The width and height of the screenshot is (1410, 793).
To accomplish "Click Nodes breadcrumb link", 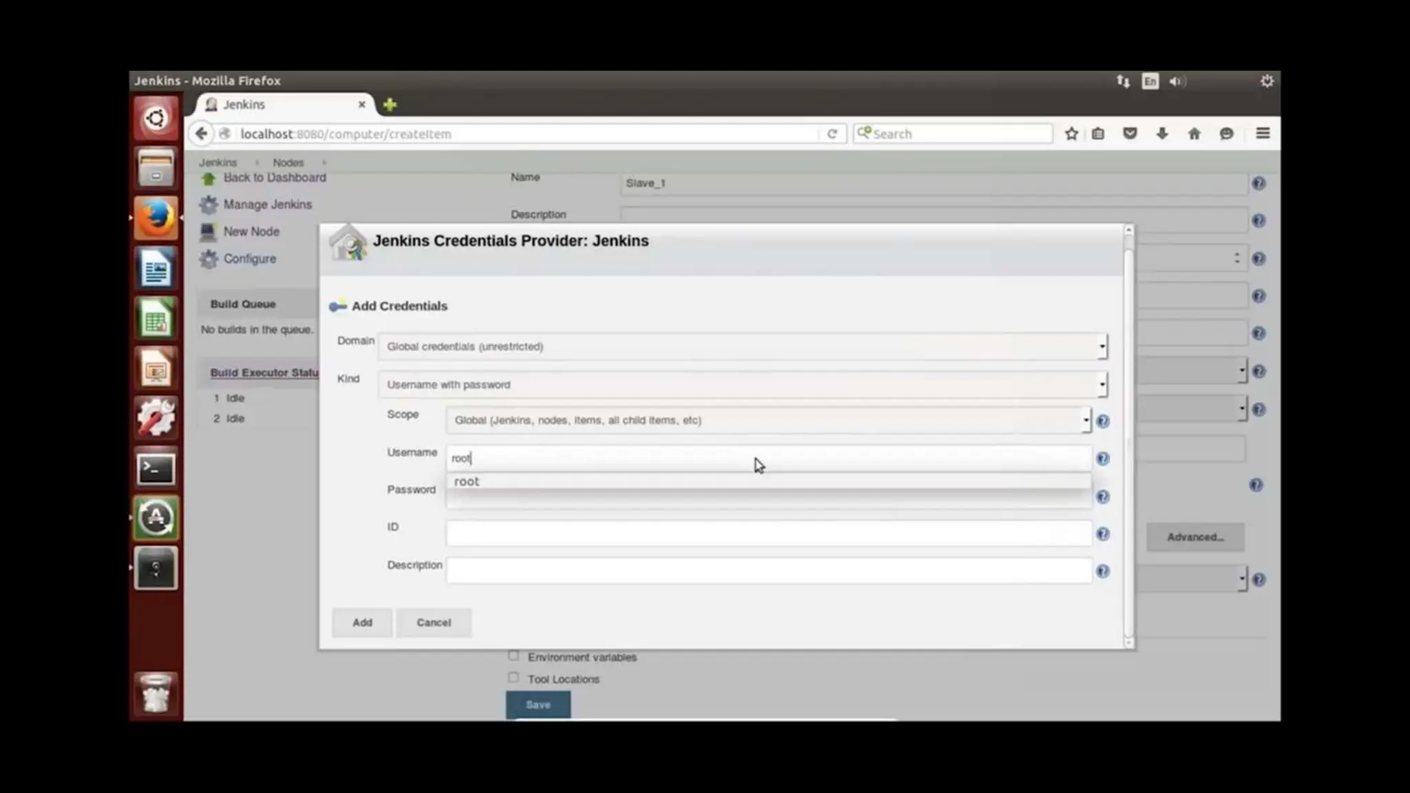I will click(x=288, y=162).
